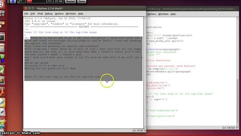Click 'Press [l] for love song or any key' line

[x=63, y=77]
